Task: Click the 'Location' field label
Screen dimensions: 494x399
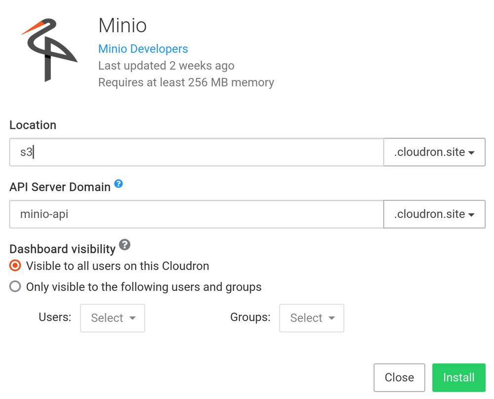Action: (x=33, y=125)
